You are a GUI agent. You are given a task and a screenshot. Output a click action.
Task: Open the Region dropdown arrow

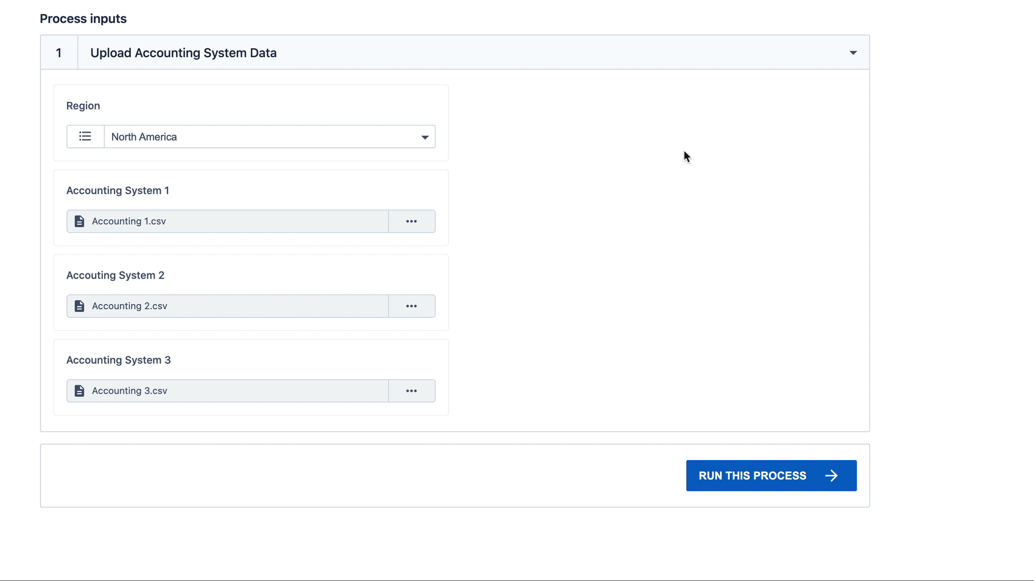[425, 137]
